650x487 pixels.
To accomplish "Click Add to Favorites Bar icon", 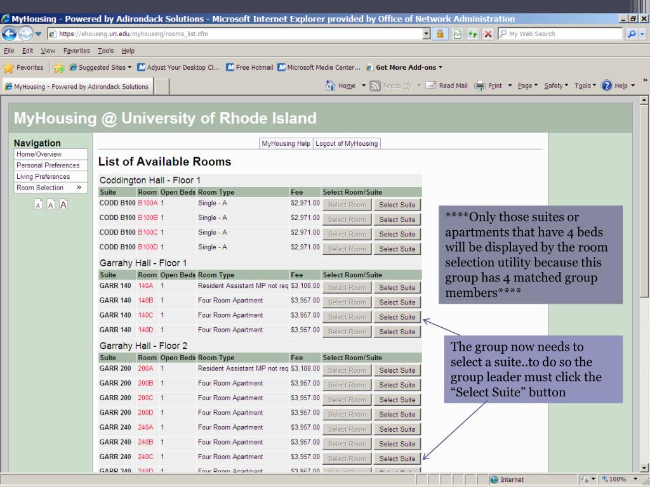I will click(x=59, y=67).
